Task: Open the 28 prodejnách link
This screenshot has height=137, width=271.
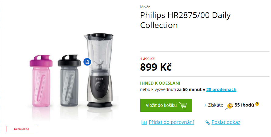Action: pyautogui.click(x=221, y=90)
